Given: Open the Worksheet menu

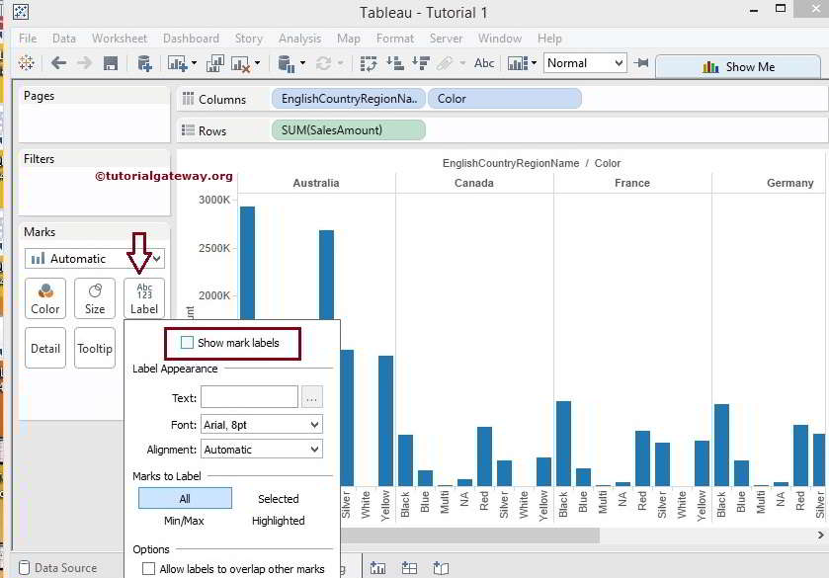Looking at the screenshot, I should point(119,39).
